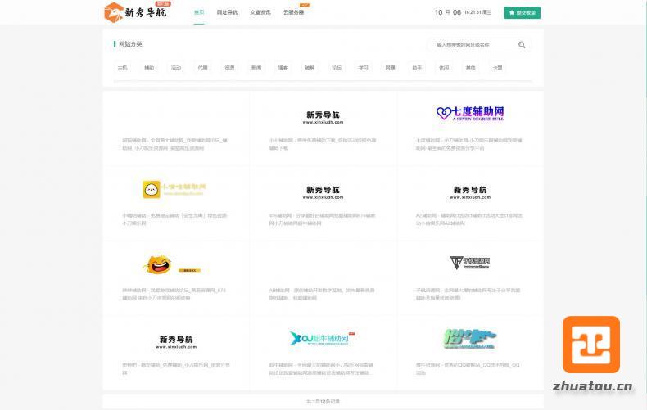
Task: Open the 超牛辅助网 teal logo
Action: (322, 338)
